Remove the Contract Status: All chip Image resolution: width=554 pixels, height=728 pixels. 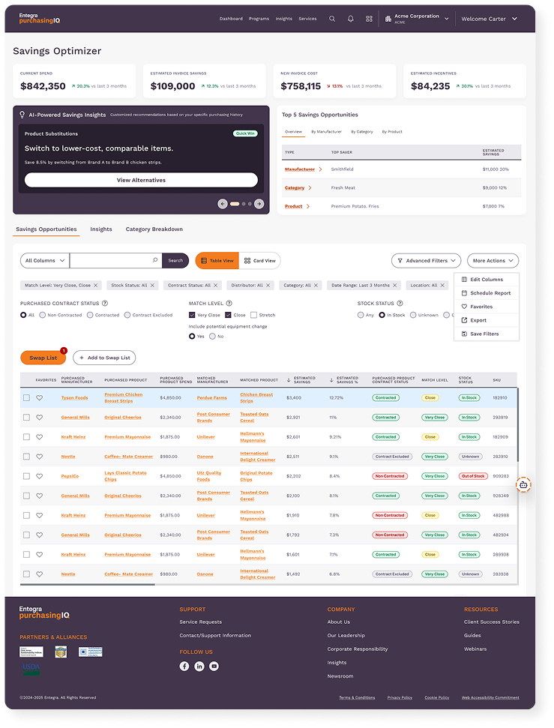[x=215, y=286]
